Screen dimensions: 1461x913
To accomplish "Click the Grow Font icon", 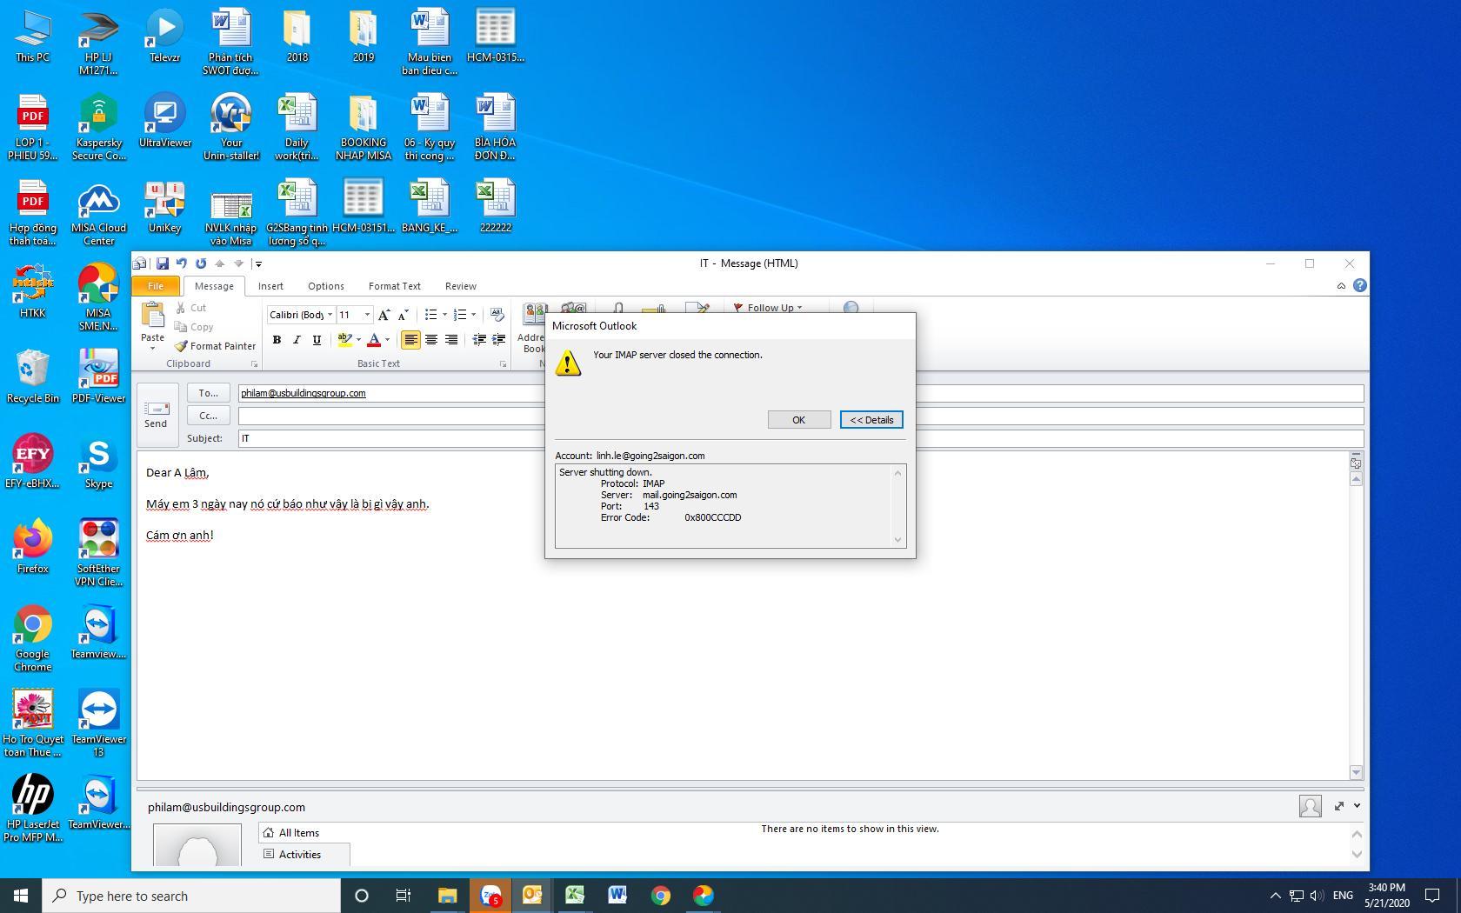I will tap(384, 315).
